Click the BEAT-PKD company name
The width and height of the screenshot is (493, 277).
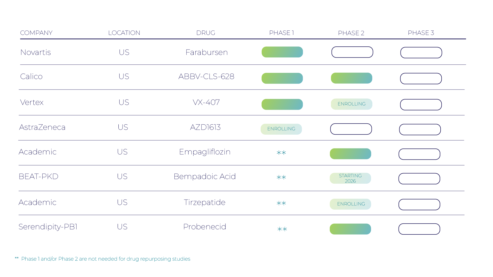[39, 176]
